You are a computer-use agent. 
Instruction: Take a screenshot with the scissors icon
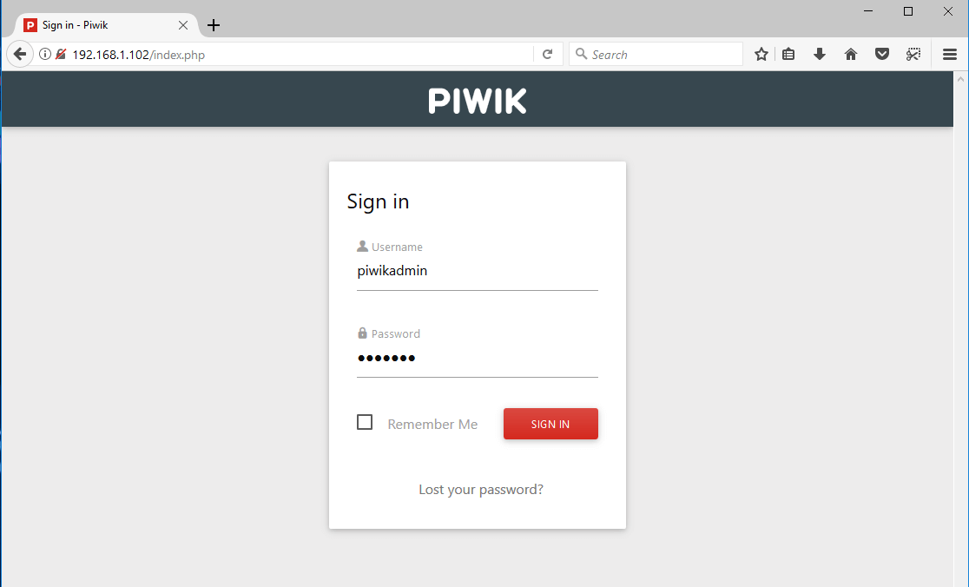(913, 55)
